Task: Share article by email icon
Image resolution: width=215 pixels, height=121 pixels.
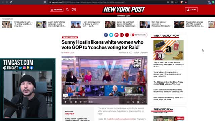Action: pyautogui.click(x=122, y=35)
